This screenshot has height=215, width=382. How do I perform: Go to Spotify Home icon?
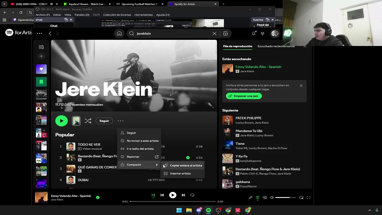[119, 33]
